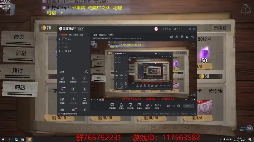Open the second toolbox assistant tool
Viewport: 254px width, 142px height.
point(73,80)
